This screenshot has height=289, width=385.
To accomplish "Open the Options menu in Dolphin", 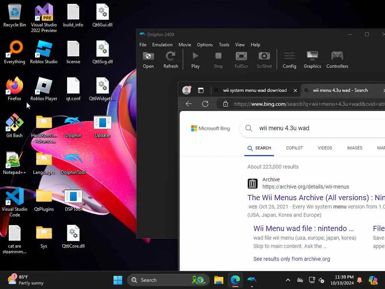I will pos(205,45).
